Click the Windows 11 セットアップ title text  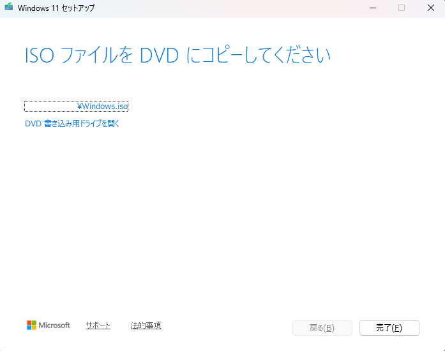[x=56, y=8]
